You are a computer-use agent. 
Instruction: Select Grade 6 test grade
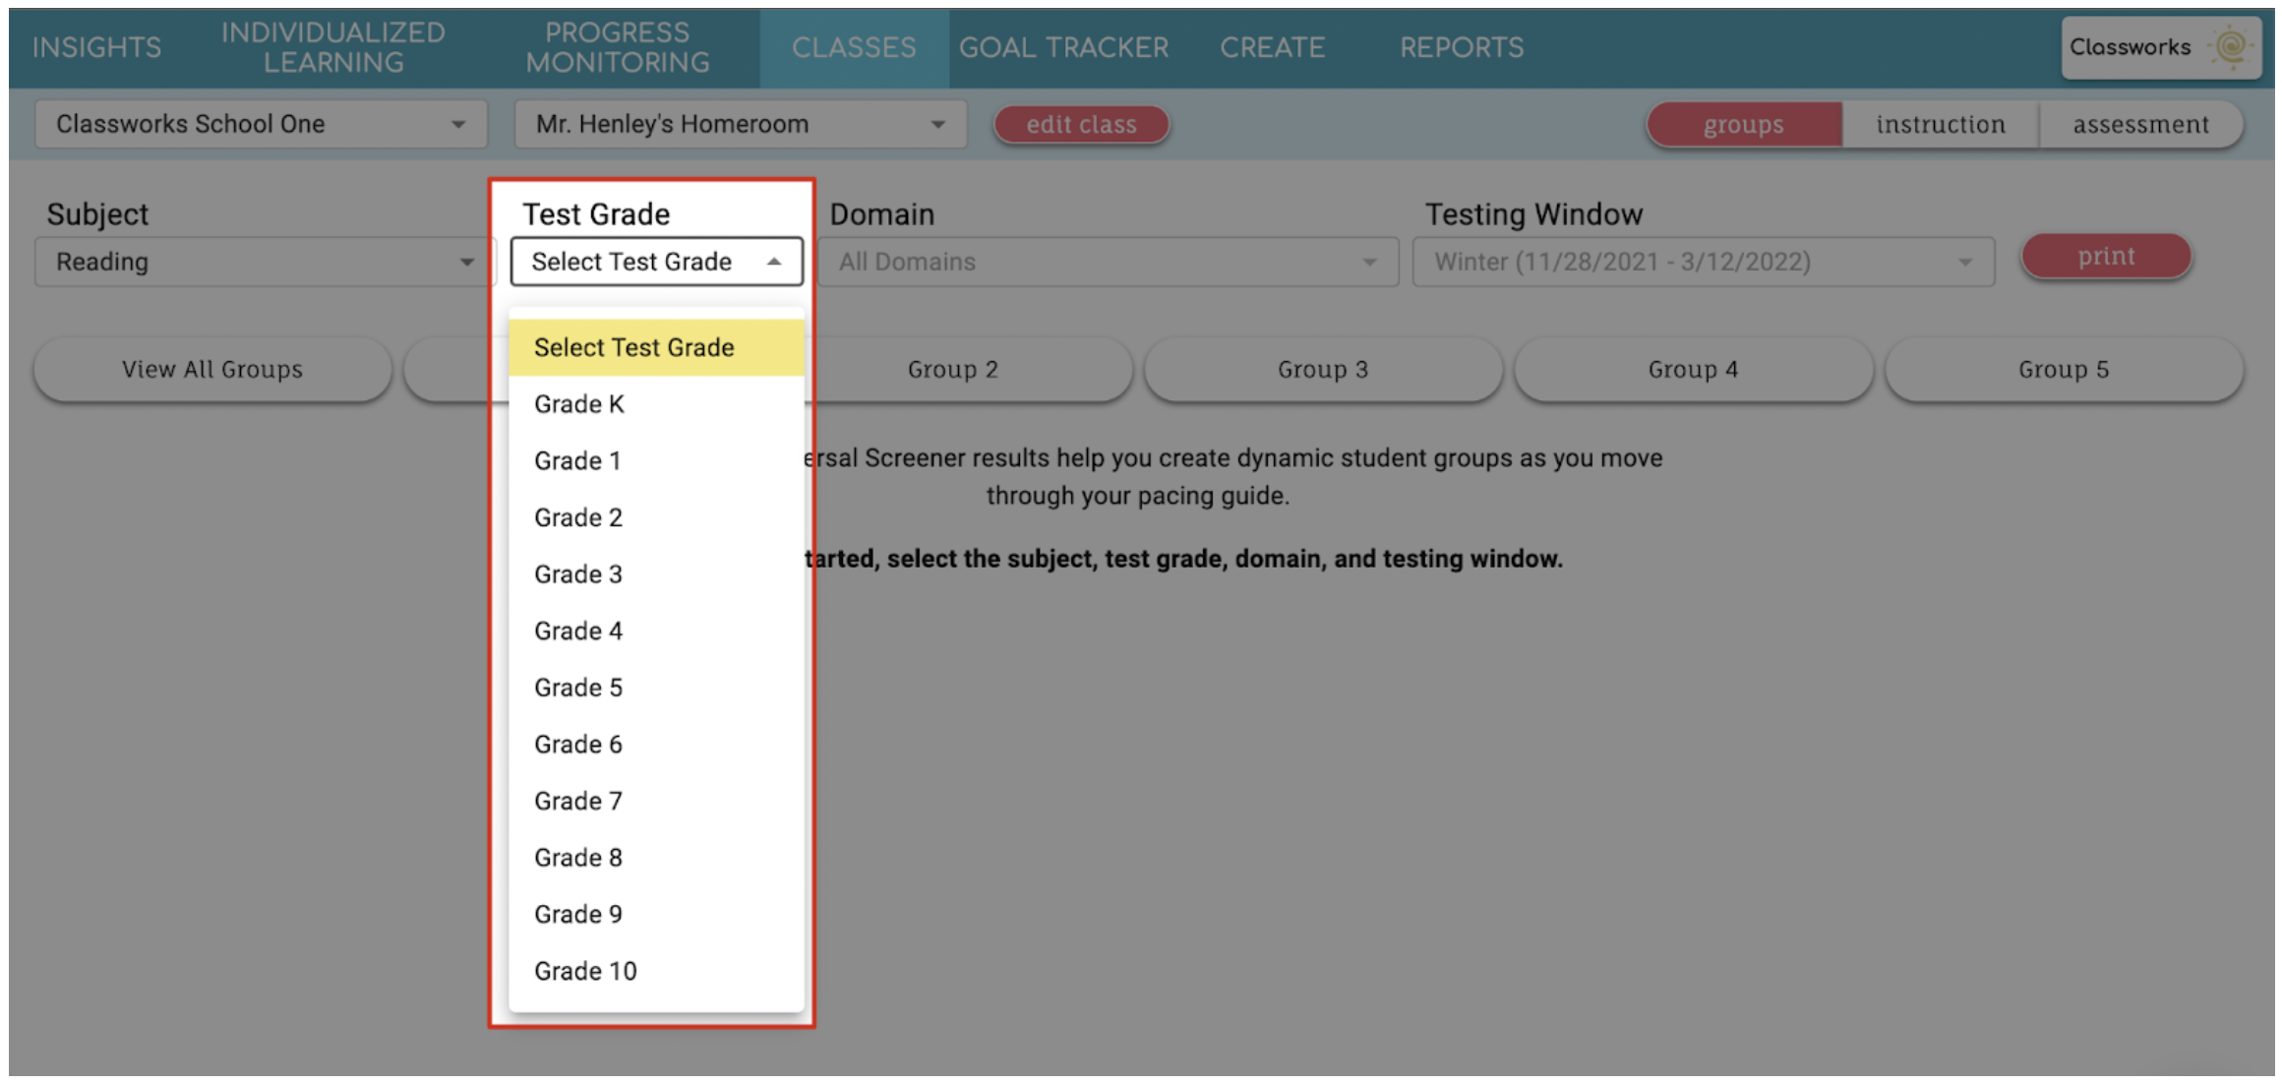(x=578, y=745)
